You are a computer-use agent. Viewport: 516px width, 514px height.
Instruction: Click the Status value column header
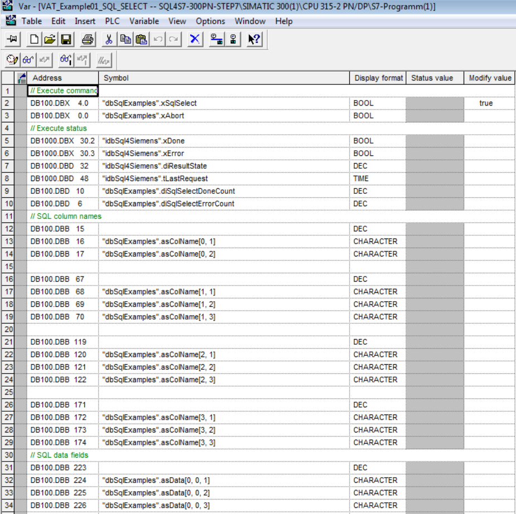[x=435, y=78]
